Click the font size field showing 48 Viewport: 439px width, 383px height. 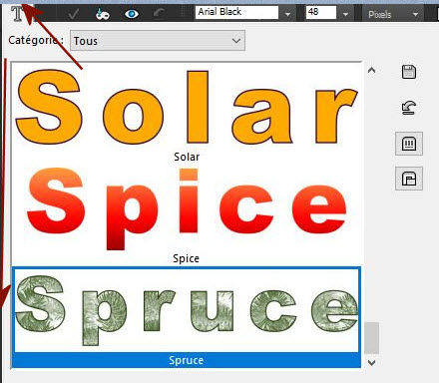tap(321, 12)
